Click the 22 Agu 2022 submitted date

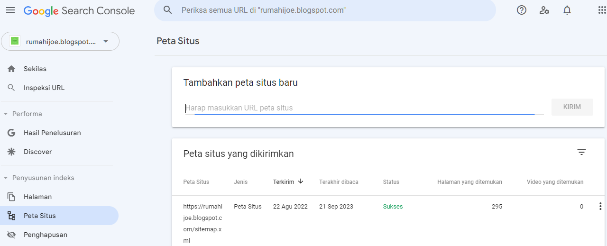(x=290, y=206)
